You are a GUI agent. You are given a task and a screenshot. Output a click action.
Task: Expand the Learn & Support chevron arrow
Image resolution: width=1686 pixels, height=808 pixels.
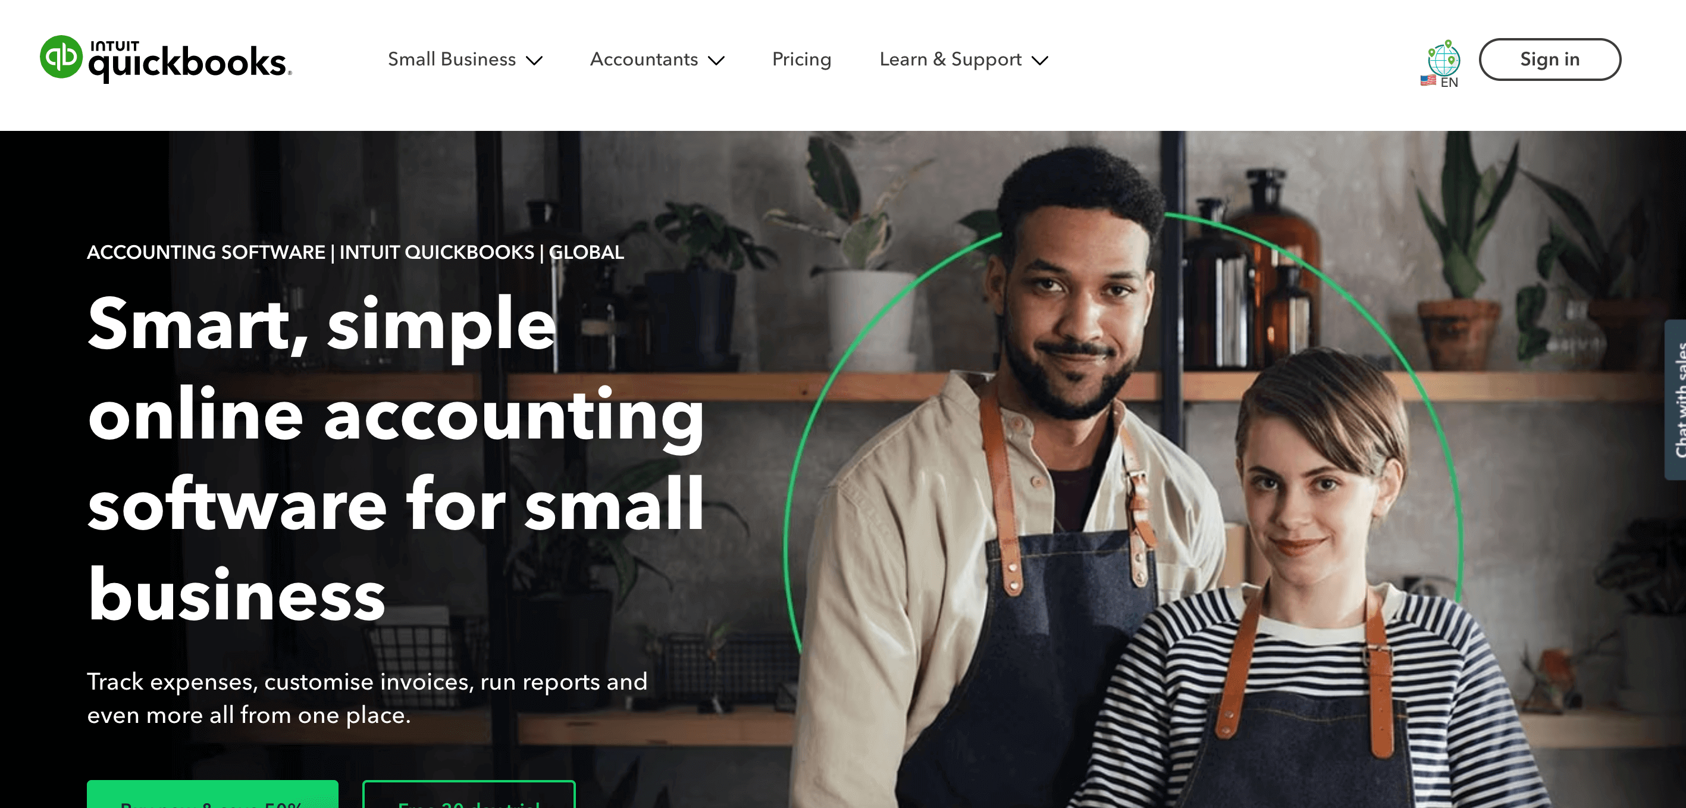(1040, 61)
